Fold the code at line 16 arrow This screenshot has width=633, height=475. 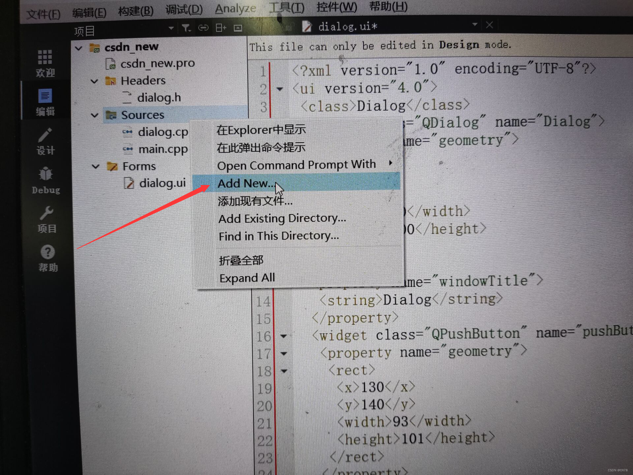click(x=284, y=336)
